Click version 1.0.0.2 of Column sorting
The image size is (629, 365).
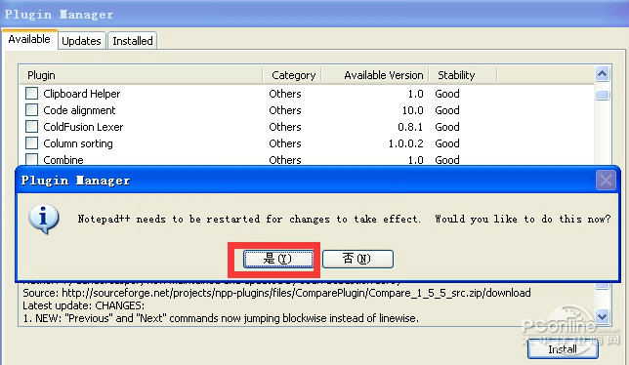point(405,143)
